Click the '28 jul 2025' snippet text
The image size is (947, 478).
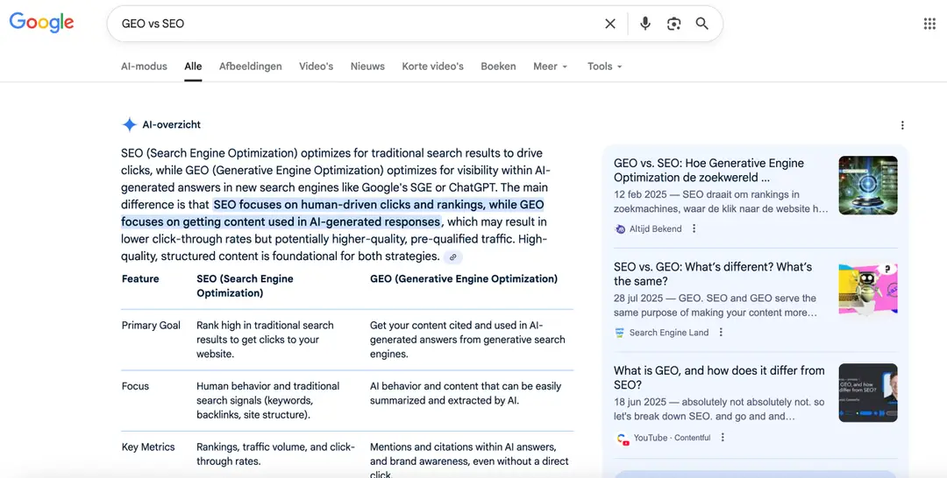(x=716, y=306)
